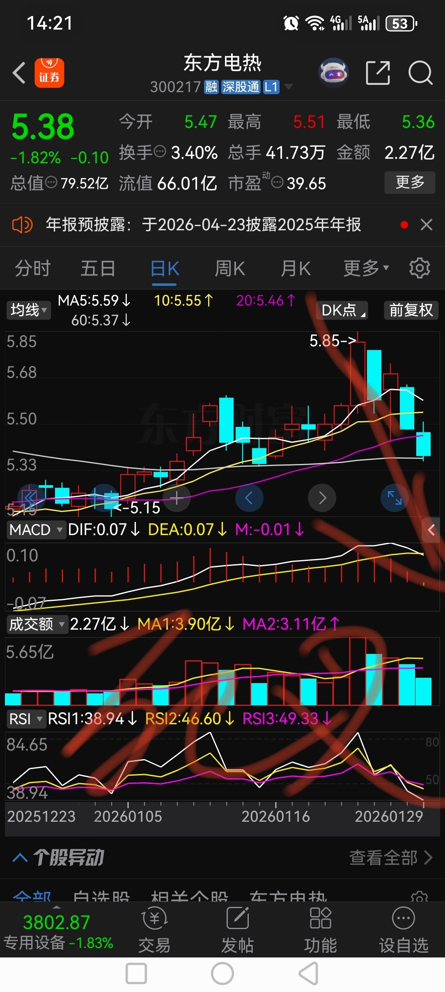The width and height of the screenshot is (445, 992).
Task: Tap the announcement speaker icon
Action: click(x=22, y=225)
